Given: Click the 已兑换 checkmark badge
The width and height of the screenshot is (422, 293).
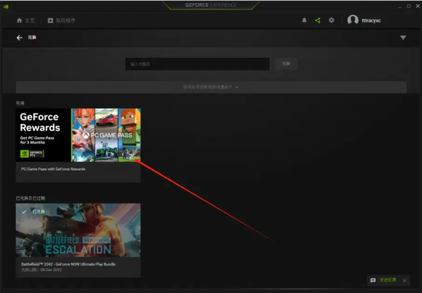Looking at the screenshot, I should pyautogui.click(x=34, y=211).
